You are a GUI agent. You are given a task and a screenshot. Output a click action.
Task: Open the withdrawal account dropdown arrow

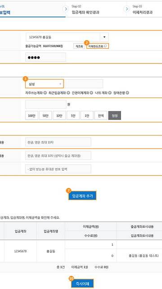point(104,37)
